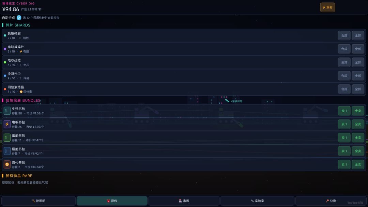Screen dimensions: 368x207
Task: Click the 防化书包 radiation bundle icon
Action: [x=7, y=164]
